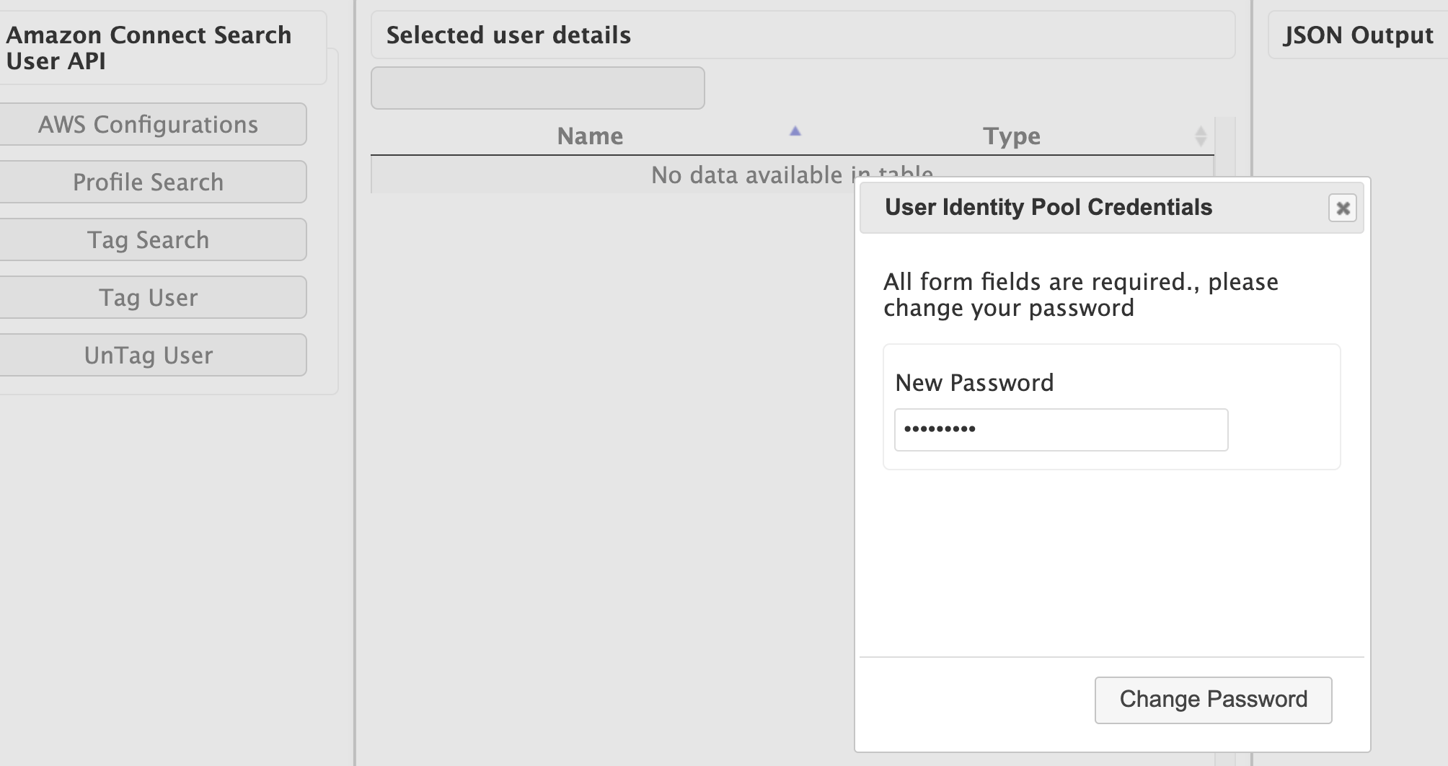Sort the table by Type
Screen dimensions: 1448x766
tap(1012, 136)
